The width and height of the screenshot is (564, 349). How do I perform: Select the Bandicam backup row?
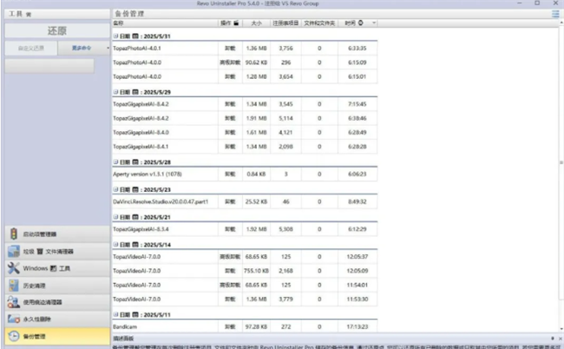coord(245,326)
